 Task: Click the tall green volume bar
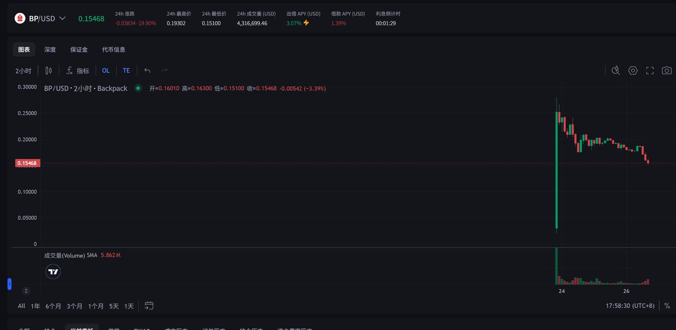point(557,266)
